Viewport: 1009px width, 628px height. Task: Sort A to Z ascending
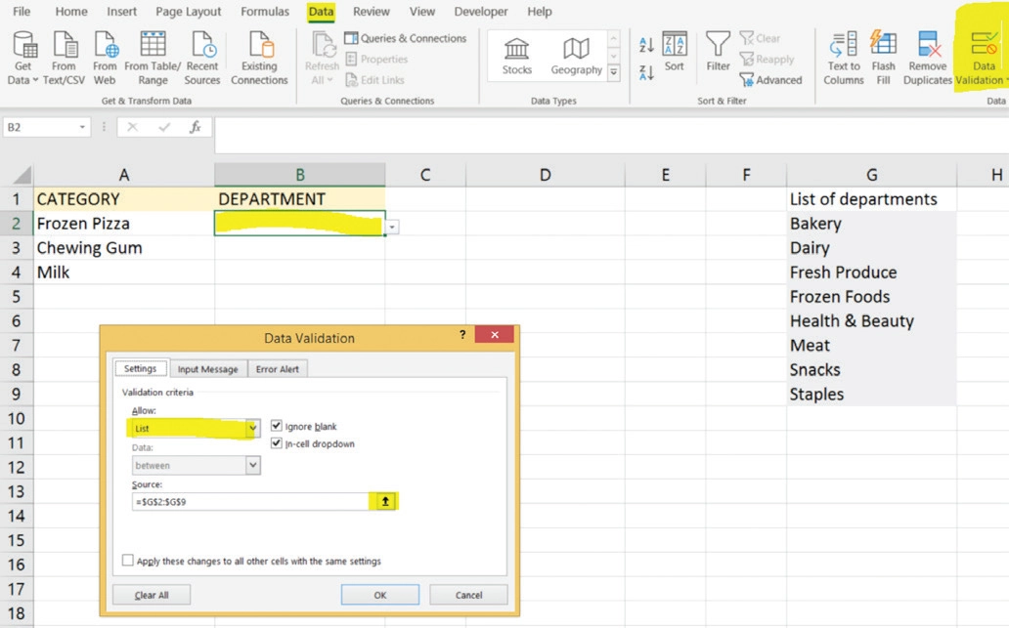point(646,44)
